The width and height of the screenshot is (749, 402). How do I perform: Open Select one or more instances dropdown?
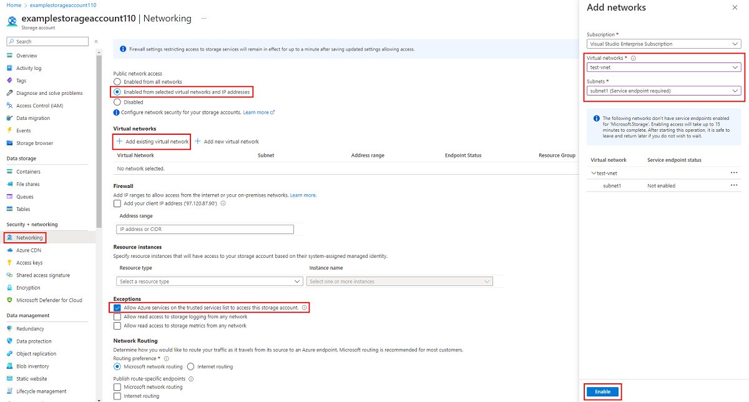(399, 282)
